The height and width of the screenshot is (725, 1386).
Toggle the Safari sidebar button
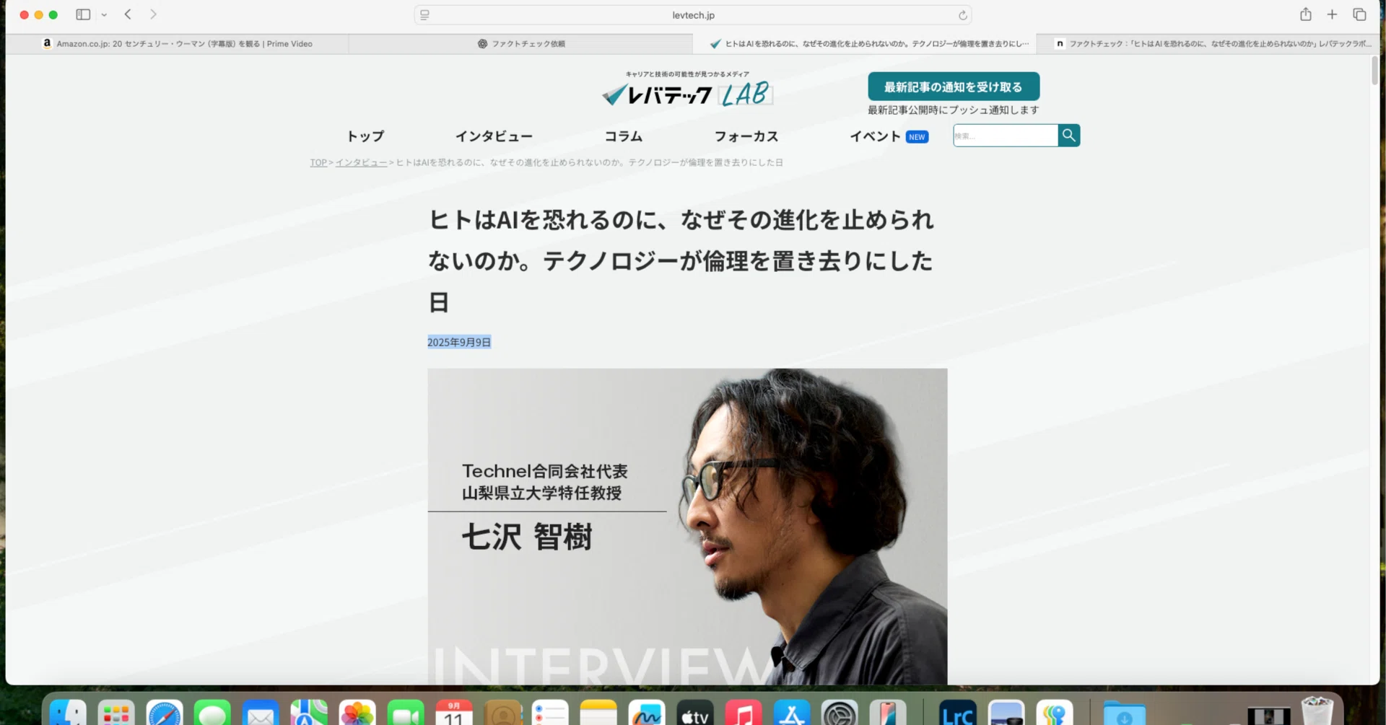[x=83, y=14]
